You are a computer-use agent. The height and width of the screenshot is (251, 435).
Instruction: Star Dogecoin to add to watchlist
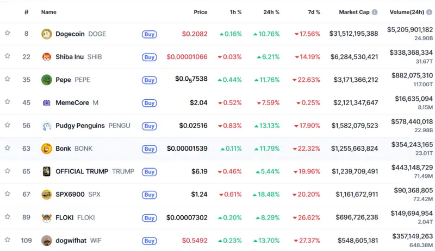(8, 33)
